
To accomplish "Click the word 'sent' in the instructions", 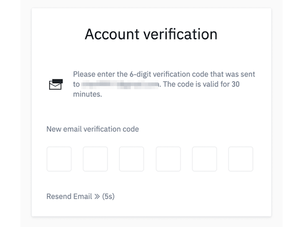I will point(248,75).
